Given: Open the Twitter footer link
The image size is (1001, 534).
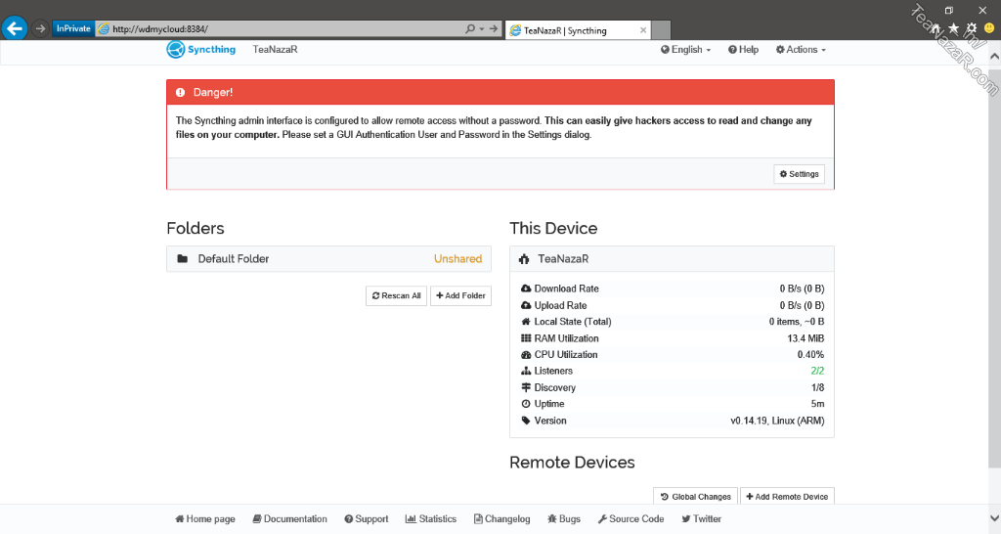Looking at the screenshot, I should click(x=701, y=518).
